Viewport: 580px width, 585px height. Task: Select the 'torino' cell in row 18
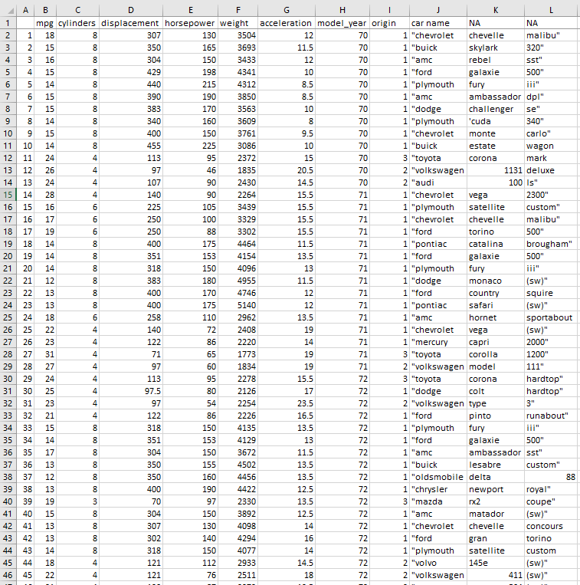[x=496, y=232]
